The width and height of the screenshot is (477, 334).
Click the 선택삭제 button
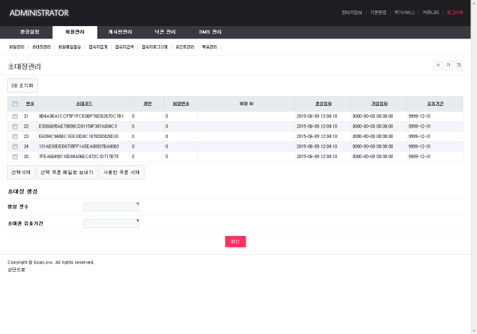coord(20,173)
